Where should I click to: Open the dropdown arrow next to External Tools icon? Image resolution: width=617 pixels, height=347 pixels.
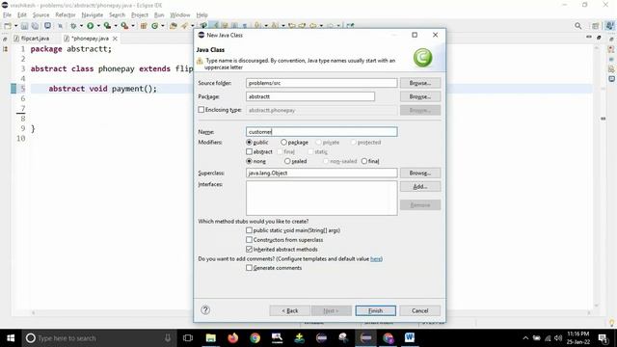pyautogui.click(x=133, y=26)
